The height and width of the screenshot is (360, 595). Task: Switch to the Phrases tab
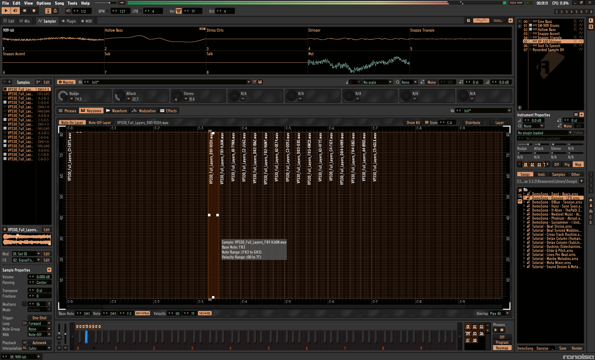click(67, 111)
